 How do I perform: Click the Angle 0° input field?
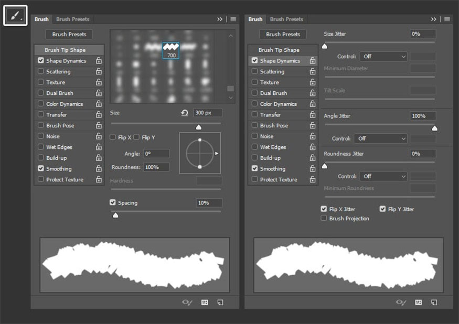click(156, 154)
